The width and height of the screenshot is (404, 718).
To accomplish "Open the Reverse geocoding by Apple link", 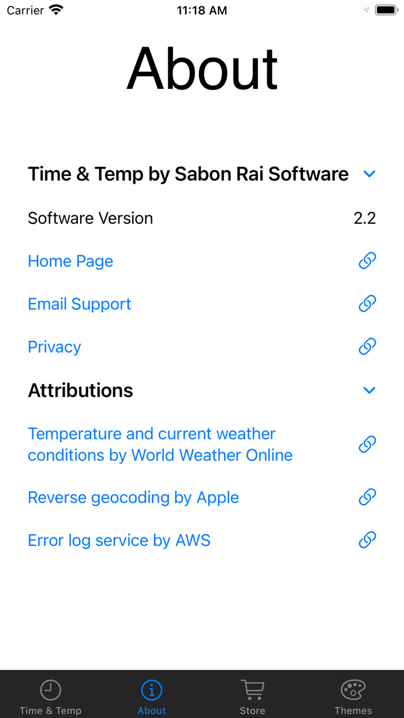I will pyautogui.click(x=133, y=497).
